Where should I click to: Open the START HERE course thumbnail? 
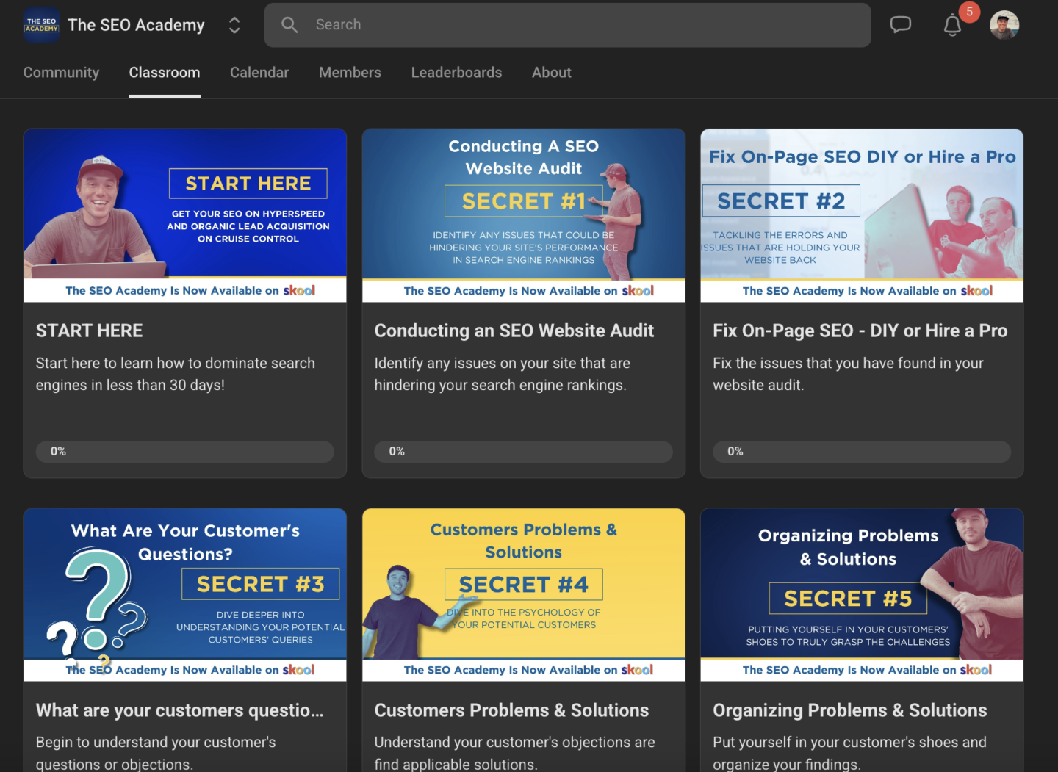pyautogui.click(x=185, y=216)
